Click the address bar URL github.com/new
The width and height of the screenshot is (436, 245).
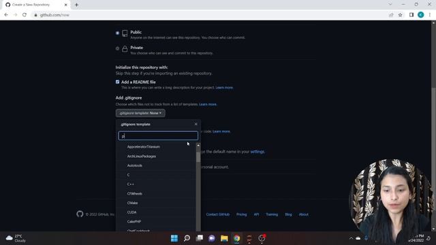[54, 15]
